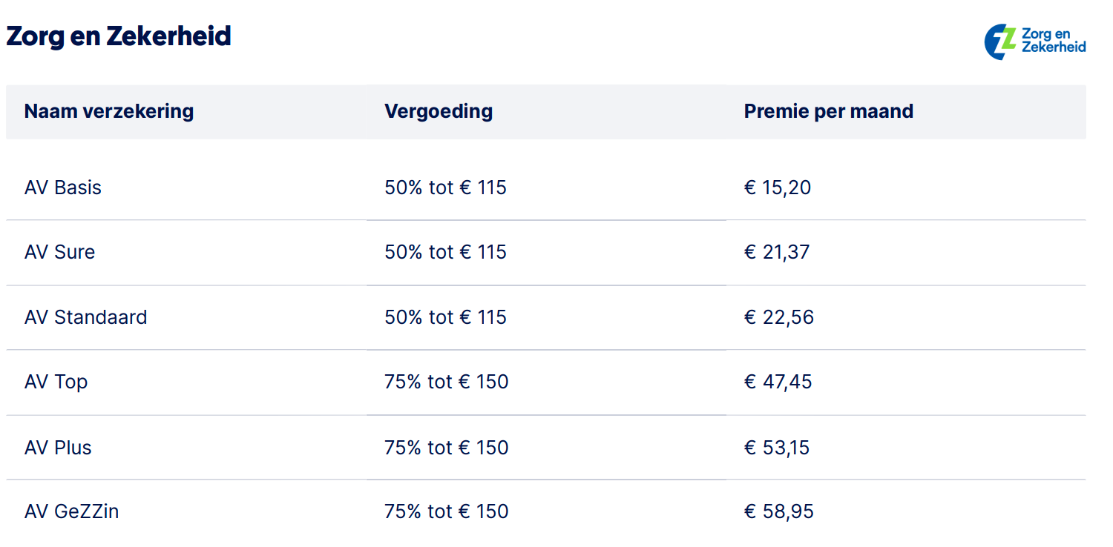Click AV GeZZin reimbursement 75% tot € 150
The image size is (1113, 547).
point(447,511)
